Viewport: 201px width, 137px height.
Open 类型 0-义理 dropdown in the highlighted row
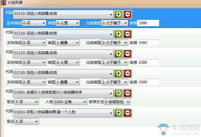pyautogui.click(x=68, y=23)
